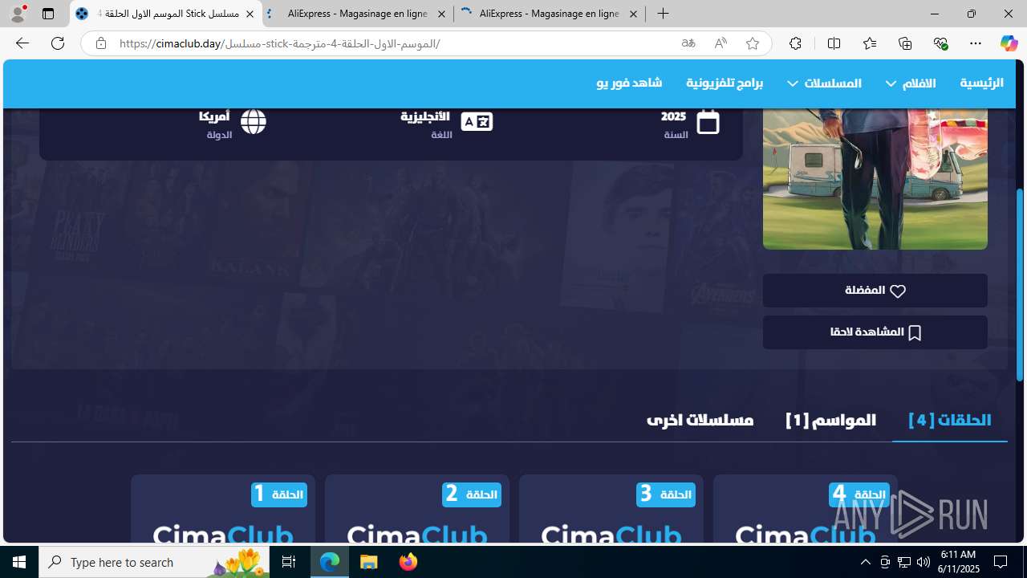Screen dimensions: 1027x578
Task: View site information lock icon
Action: (100, 43)
